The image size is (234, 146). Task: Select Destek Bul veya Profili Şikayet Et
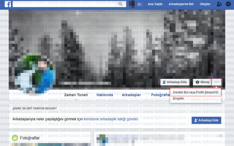click(x=196, y=92)
